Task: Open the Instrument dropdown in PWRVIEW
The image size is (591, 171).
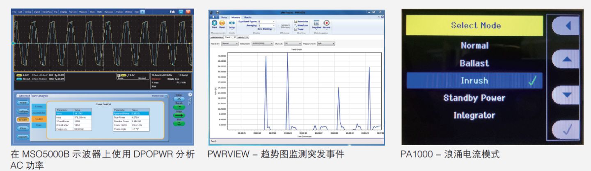Action: 262,43
